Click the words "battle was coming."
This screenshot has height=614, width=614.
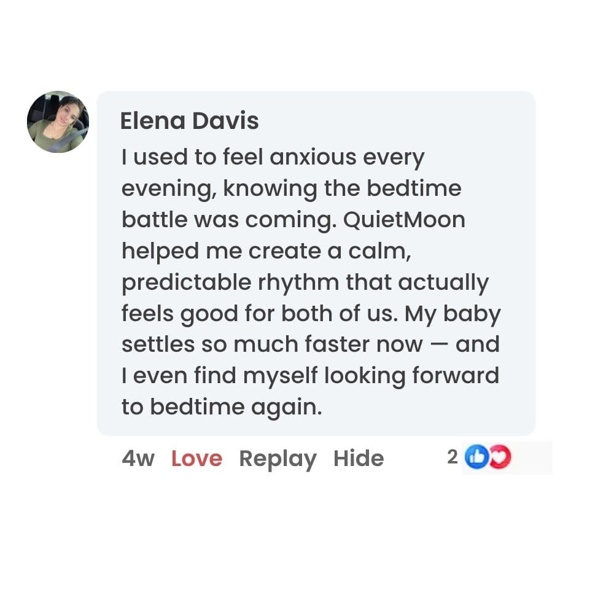229,220
